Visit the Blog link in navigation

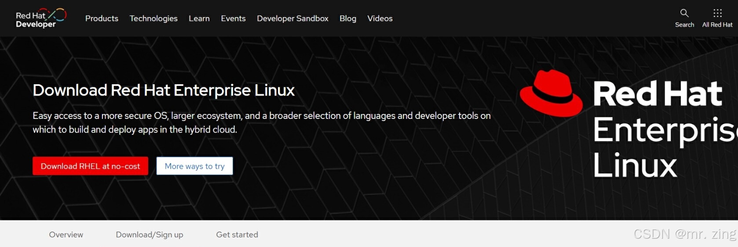click(348, 18)
